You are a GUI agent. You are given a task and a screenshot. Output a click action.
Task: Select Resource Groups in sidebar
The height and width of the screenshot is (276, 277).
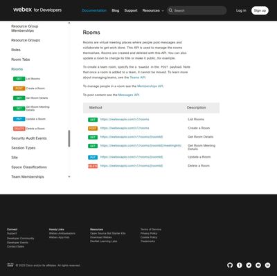26,40
